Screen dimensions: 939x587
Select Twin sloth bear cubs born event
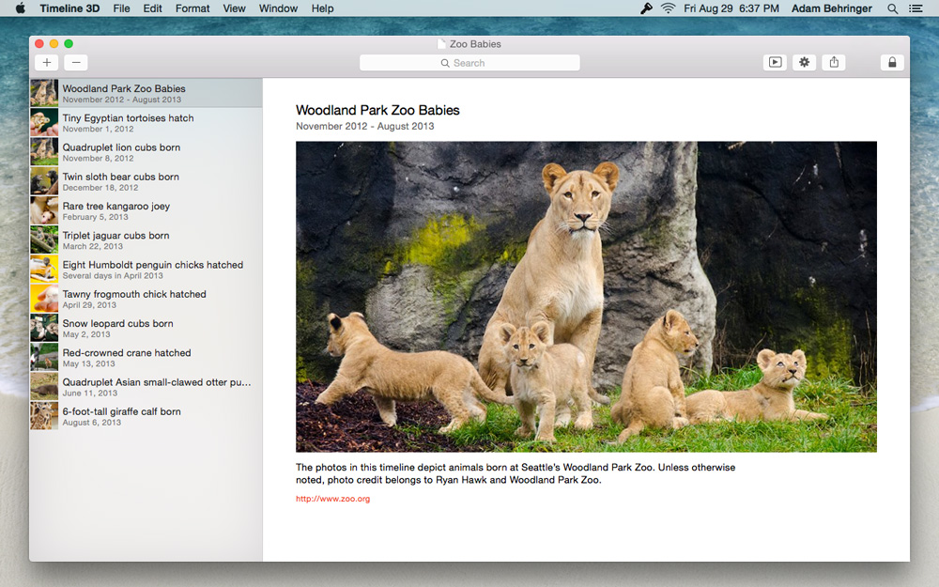(x=146, y=181)
